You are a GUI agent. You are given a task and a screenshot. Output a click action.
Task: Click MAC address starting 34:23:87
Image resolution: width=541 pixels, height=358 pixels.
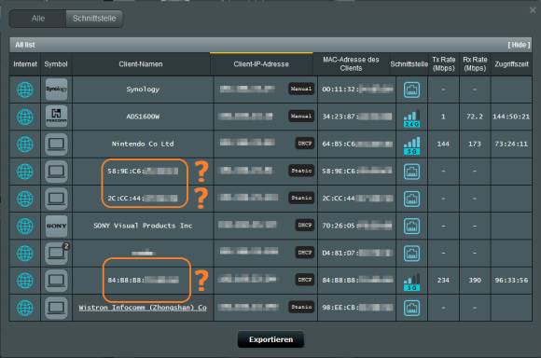pos(357,117)
